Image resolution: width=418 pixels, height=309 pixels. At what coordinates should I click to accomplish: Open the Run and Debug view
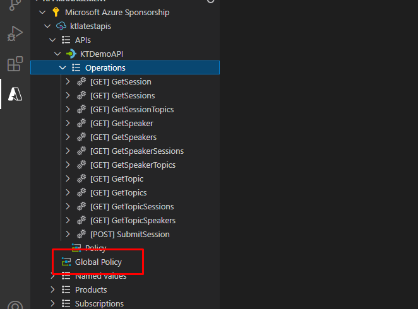pos(15,33)
